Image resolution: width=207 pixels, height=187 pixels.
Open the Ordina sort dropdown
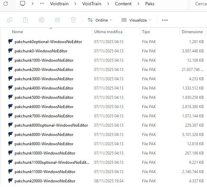[100, 20]
